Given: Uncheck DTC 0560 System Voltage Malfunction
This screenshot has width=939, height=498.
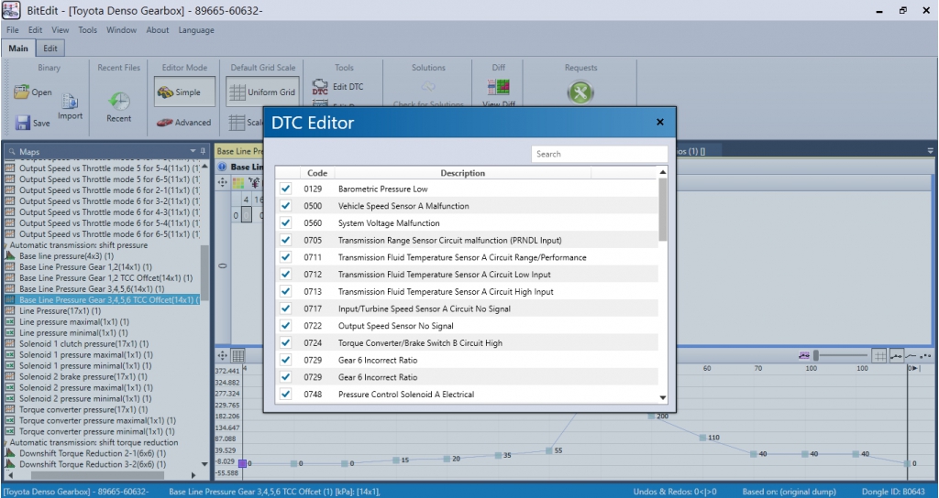Looking at the screenshot, I should pos(286,223).
